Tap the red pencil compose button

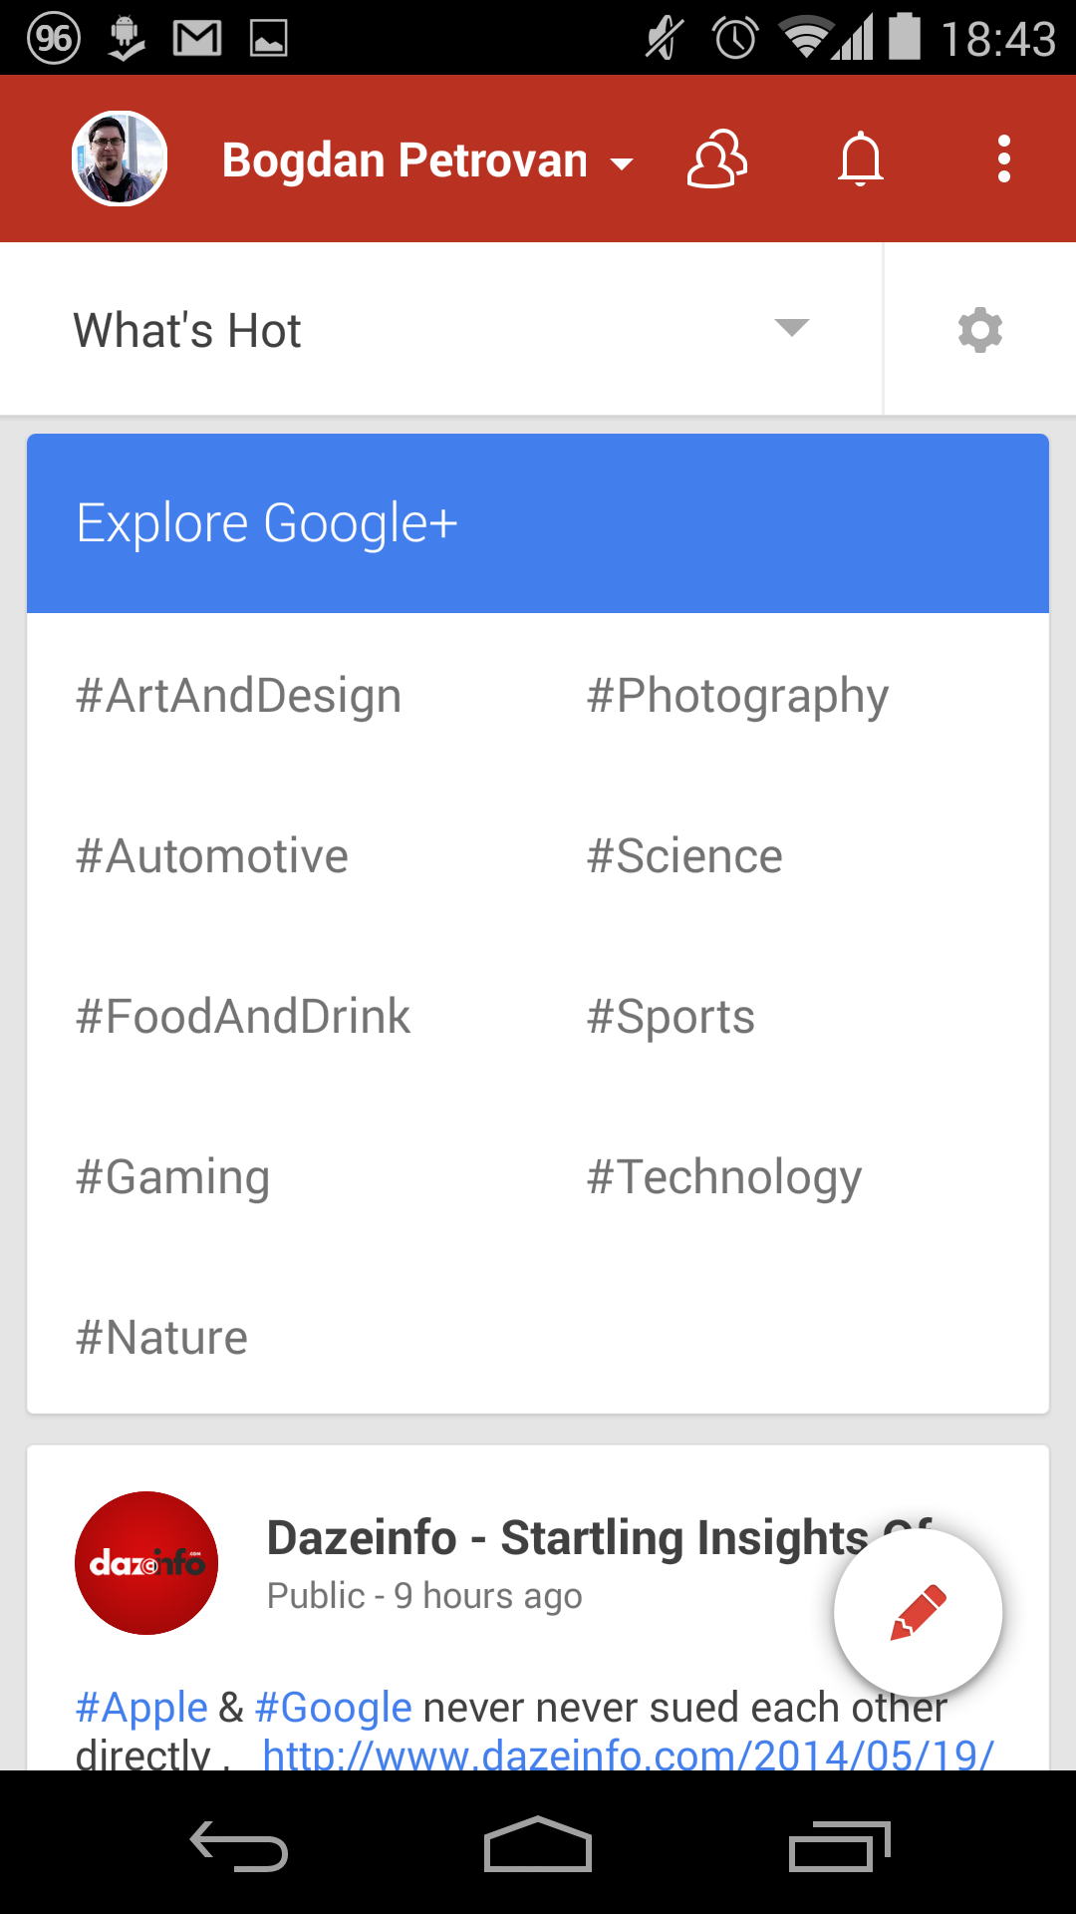[x=918, y=1612]
